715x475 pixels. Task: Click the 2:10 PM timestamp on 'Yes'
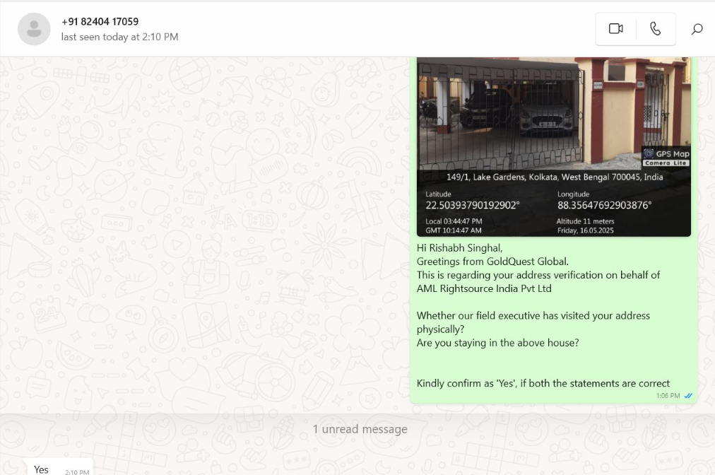tap(76, 471)
